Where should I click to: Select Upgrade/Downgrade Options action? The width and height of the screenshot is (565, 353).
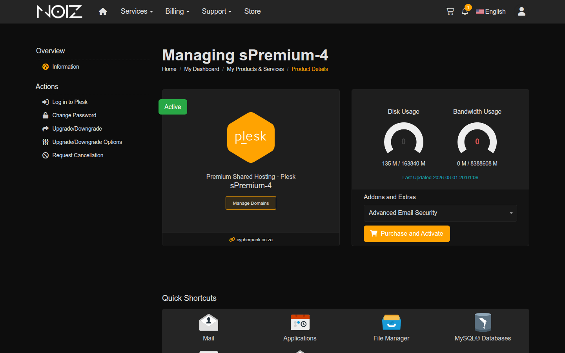coord(87,142)
